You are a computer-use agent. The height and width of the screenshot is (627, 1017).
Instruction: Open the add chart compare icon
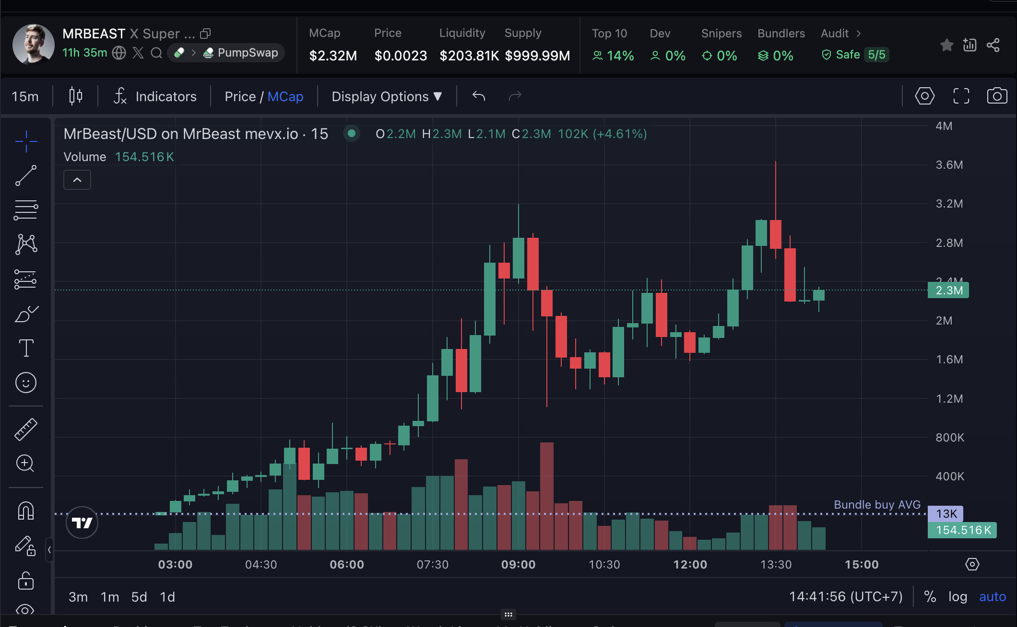tap(970, 45)
